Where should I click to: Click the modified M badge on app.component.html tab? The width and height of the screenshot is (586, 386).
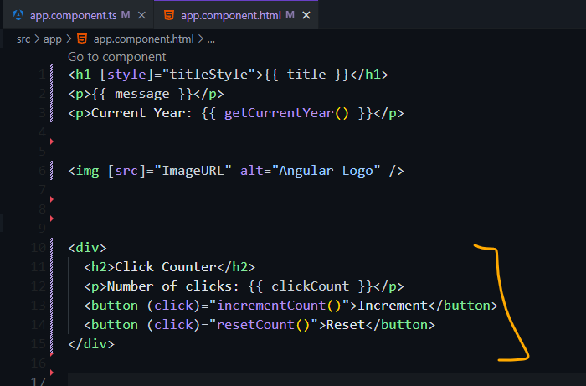[290, 15]
